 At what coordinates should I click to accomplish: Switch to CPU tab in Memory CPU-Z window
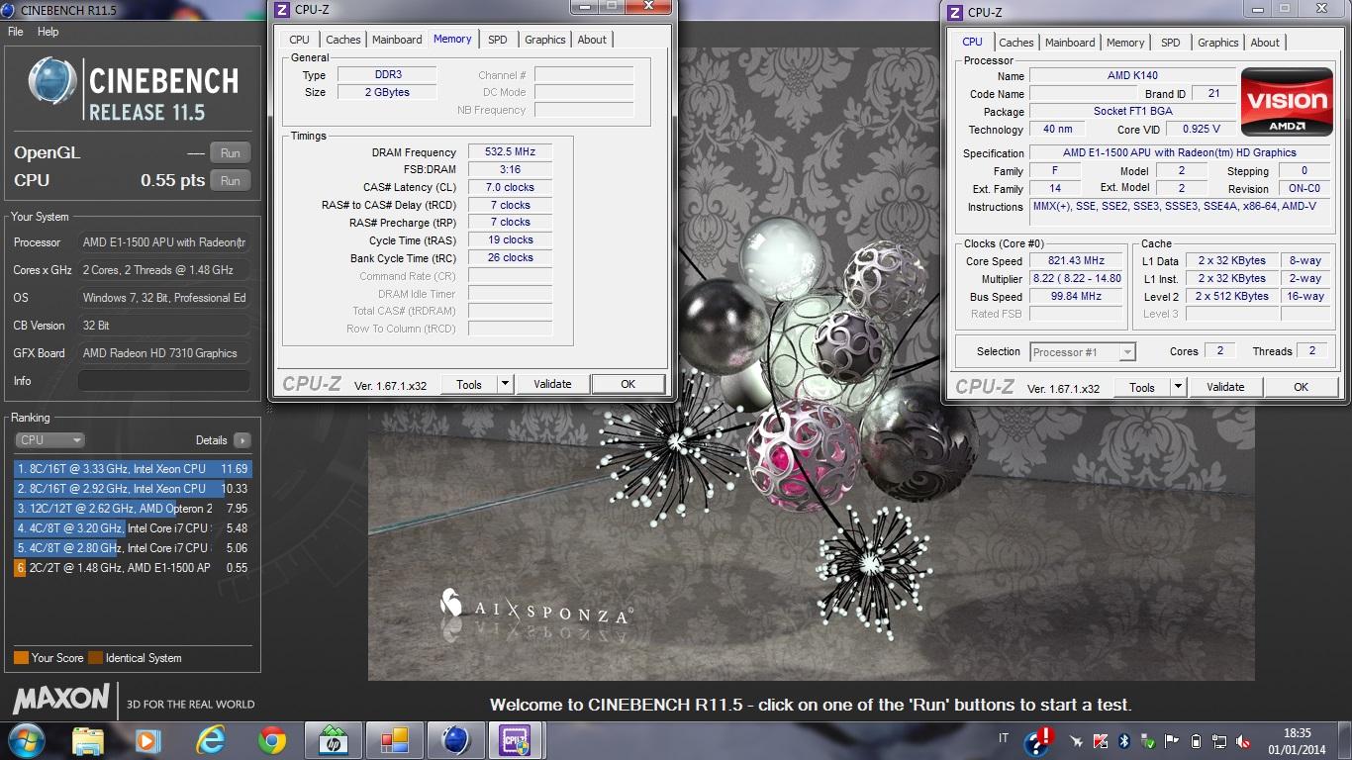(x=299, y=40)
